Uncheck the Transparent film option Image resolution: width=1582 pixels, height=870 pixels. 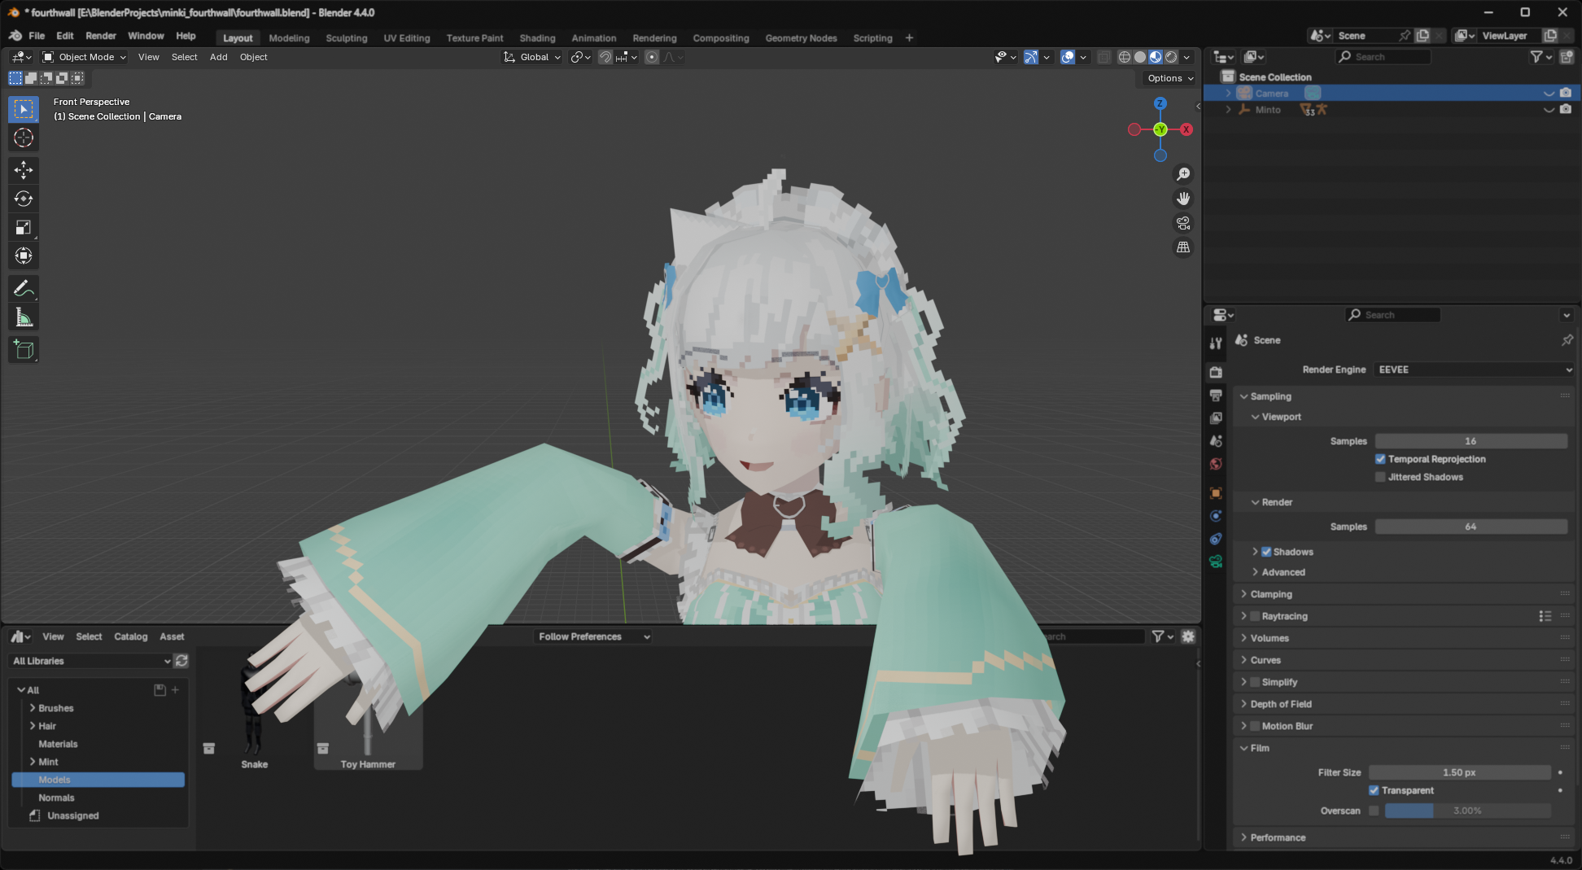1374,790
